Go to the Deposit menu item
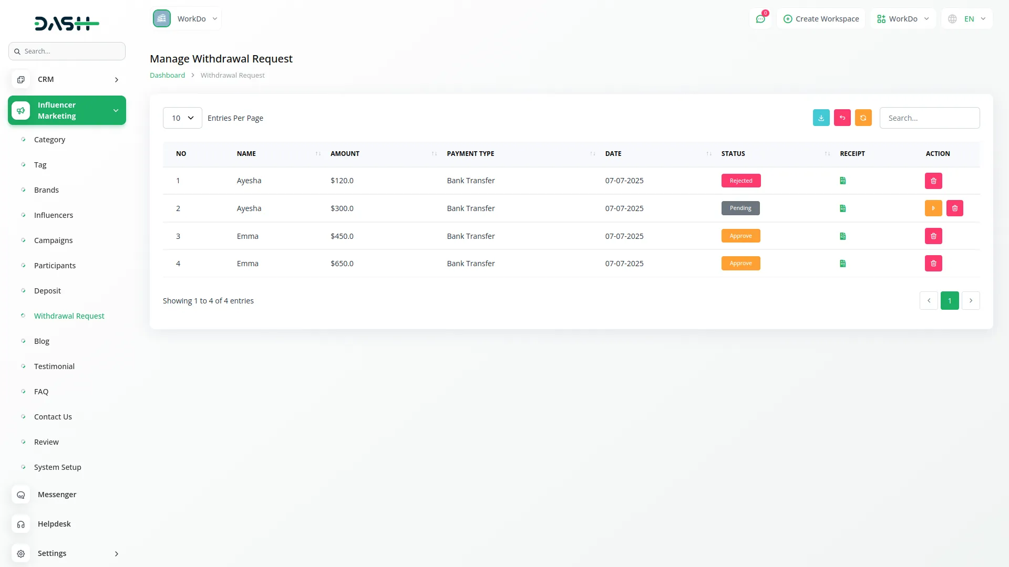 (x=47, y=291)
